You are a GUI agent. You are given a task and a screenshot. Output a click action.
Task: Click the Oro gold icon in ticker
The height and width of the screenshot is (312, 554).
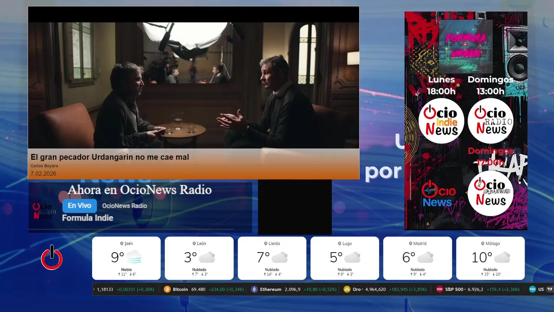coord(347,289)
